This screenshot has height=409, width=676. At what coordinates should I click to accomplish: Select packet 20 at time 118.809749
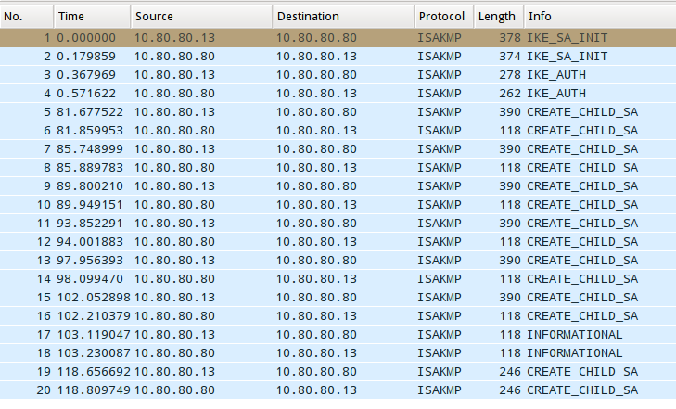(x=338, y=390)
